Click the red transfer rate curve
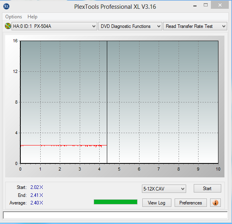 pos(64,145)
